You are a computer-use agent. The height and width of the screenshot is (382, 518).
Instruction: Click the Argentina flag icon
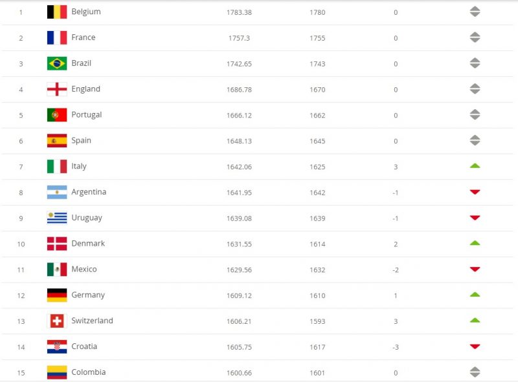click(57, 192)
